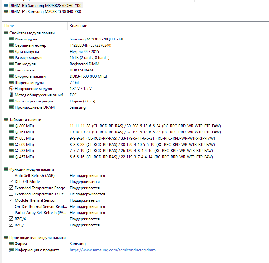Click the icon next to Ширина модуля
This screenshot has height=263, width=269.
click(11, 82)
